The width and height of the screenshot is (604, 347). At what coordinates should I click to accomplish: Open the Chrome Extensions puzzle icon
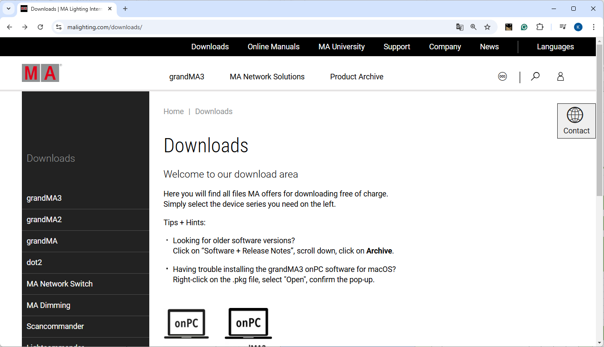[540, 27]
